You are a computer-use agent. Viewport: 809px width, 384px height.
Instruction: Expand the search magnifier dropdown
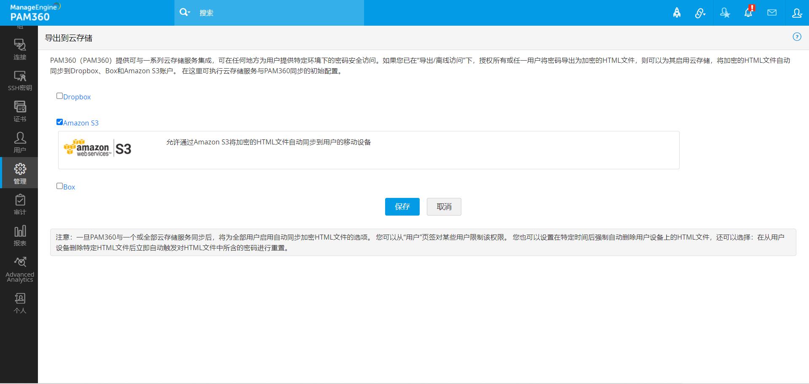(185, 13)
